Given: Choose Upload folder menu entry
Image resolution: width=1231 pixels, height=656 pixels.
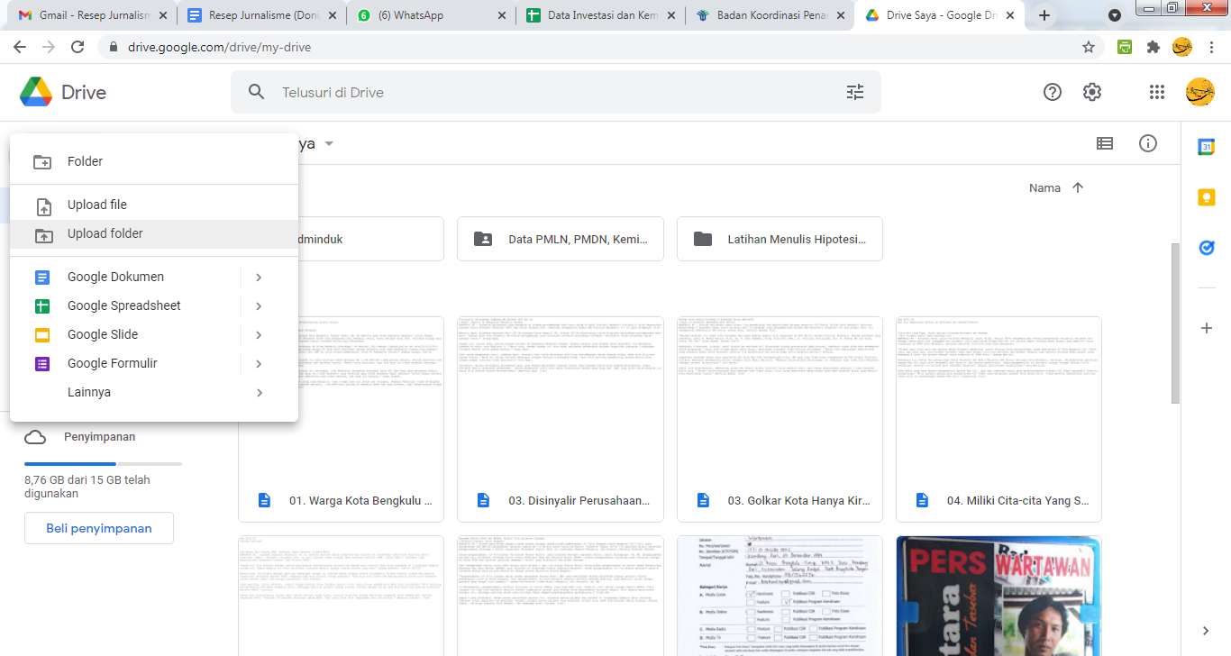Looking at the screenshot, I should coord(105,233).
